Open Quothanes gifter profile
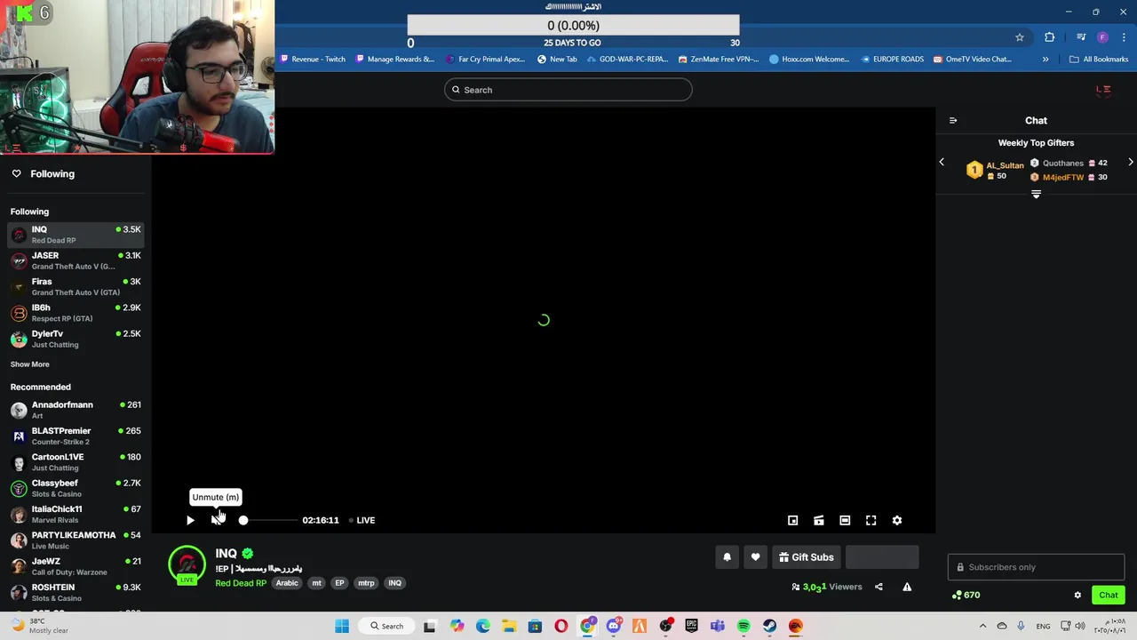Screen dimensions: 1137x640 pos(1063,164)
